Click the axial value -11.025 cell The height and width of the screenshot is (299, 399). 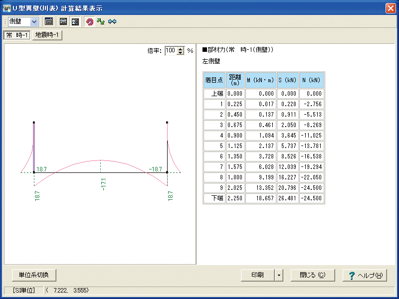[311, 136]
